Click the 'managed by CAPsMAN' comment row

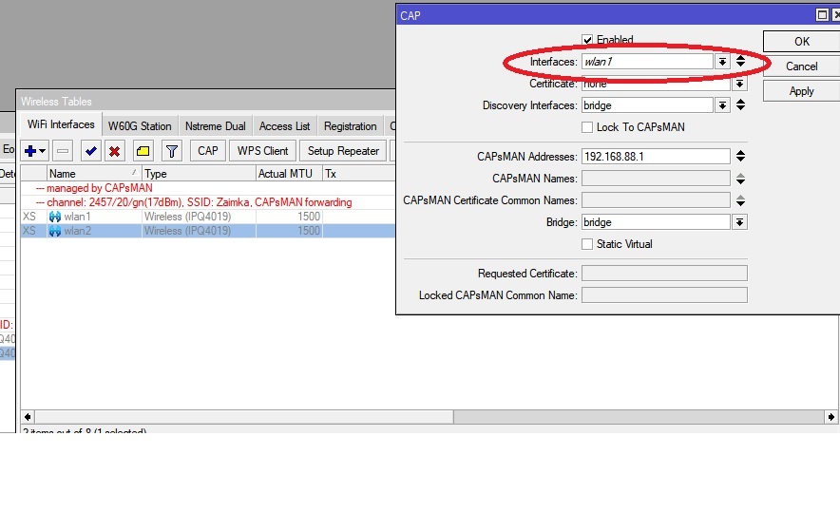208,188
